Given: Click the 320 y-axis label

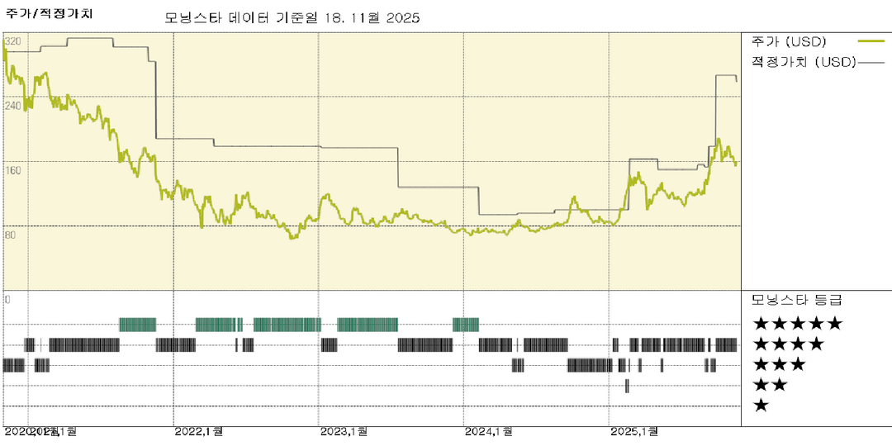Looking at the screenshot, I should click(12, 41).
